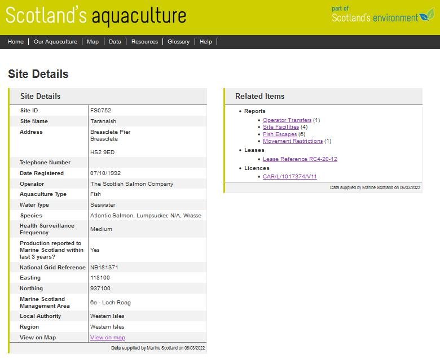Screen dimensions: 440x358
Task: Click the Scotland's environment logo
Action: pos(382,15)
